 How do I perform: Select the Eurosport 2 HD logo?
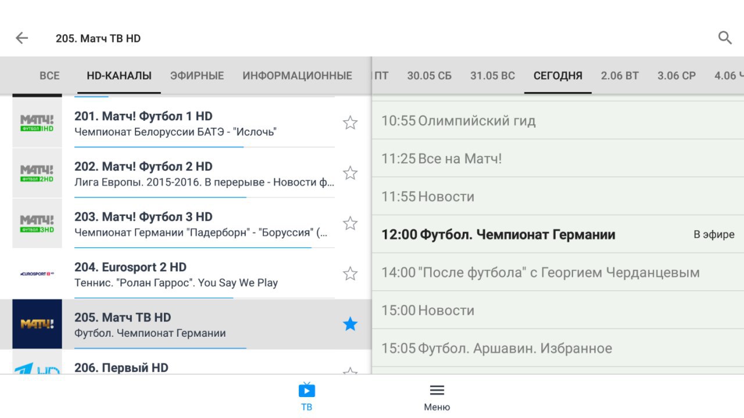37,273
